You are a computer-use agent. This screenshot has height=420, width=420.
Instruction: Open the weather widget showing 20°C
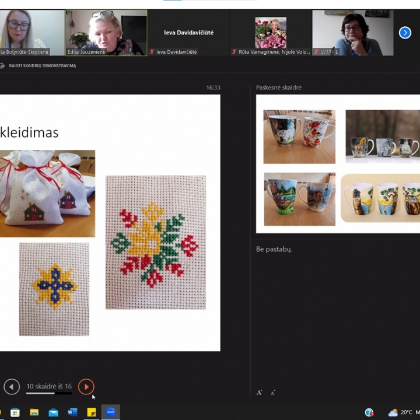pos(401,412)
